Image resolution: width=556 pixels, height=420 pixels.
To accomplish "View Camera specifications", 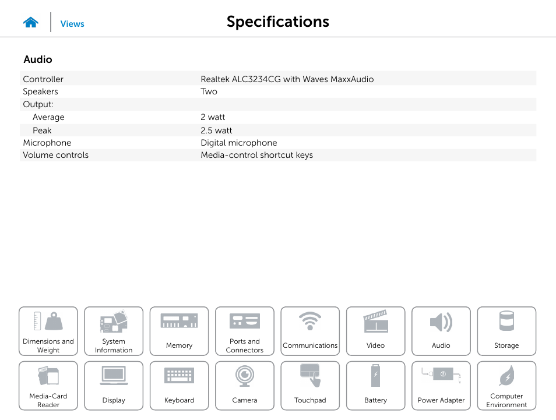I will [x=245, y=386].
